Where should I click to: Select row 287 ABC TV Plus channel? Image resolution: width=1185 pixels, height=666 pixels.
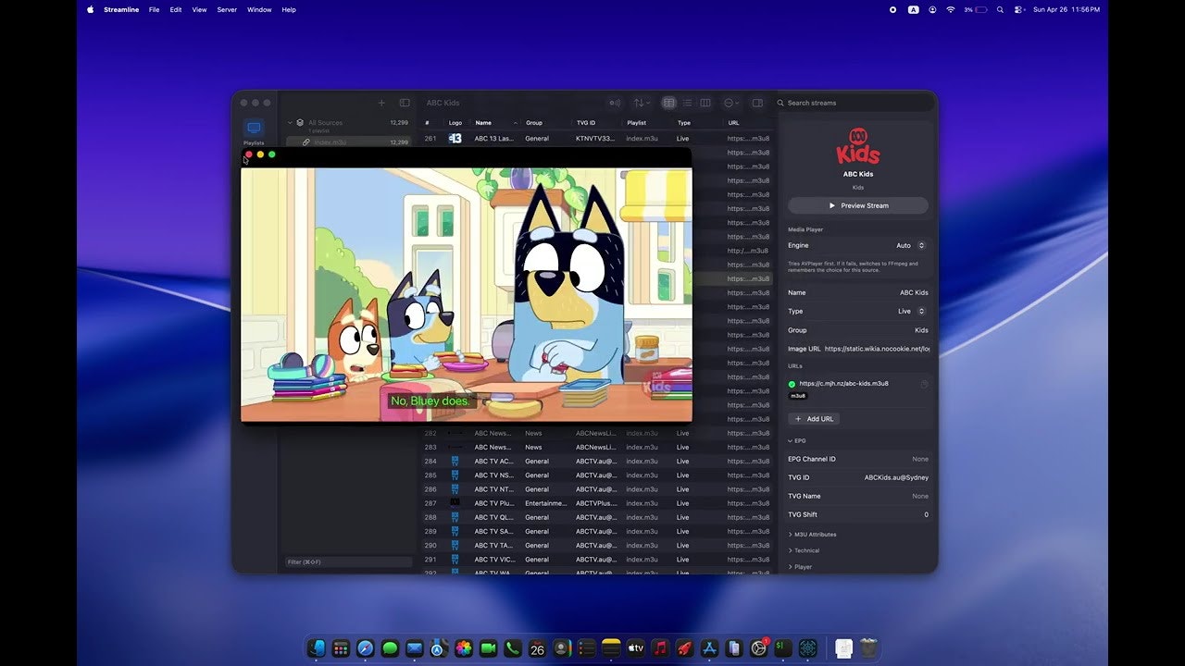coord(597,503)
